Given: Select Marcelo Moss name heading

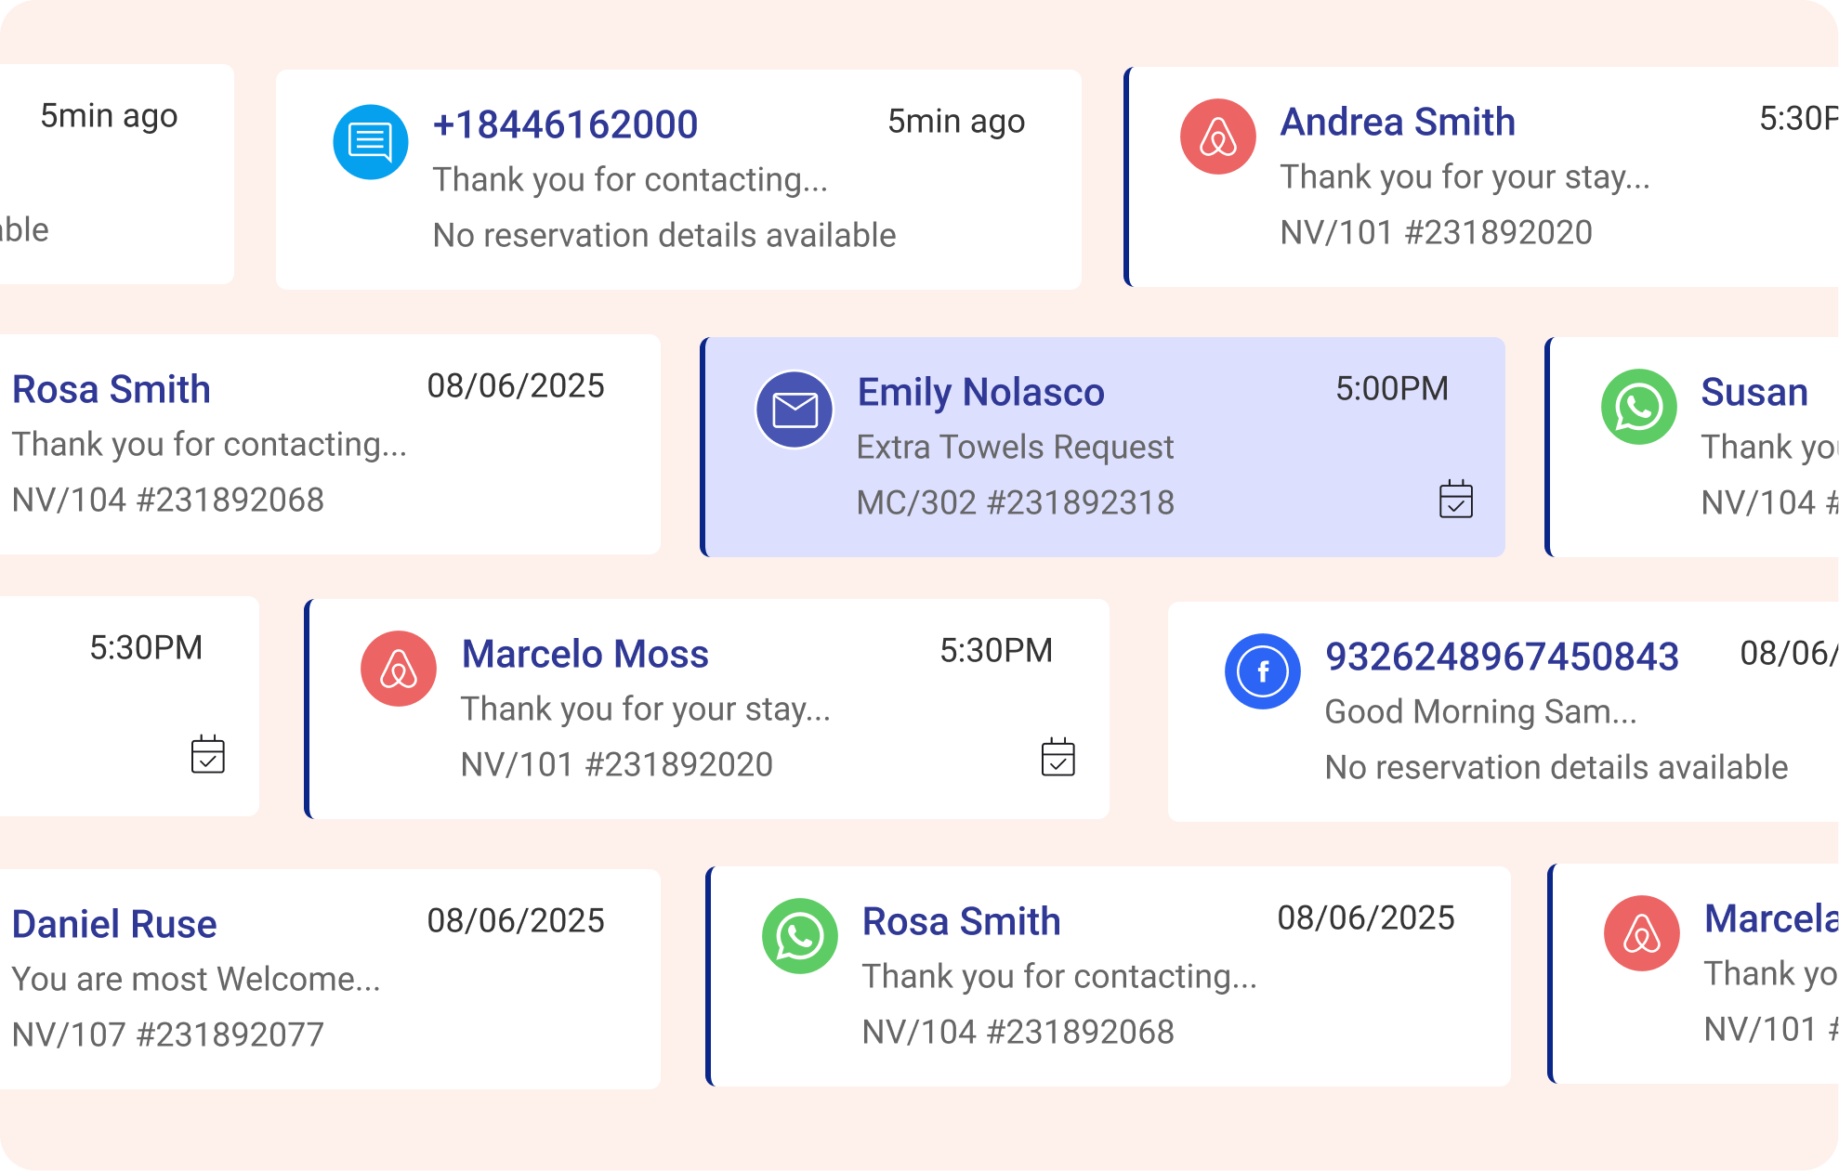Looking at the screenshot, I should pos(585,654).
